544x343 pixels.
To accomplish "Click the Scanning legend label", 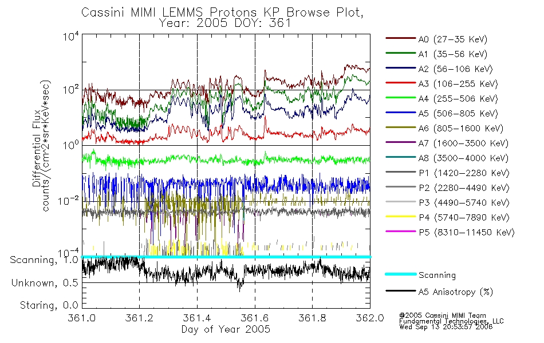I will [437, 276].
